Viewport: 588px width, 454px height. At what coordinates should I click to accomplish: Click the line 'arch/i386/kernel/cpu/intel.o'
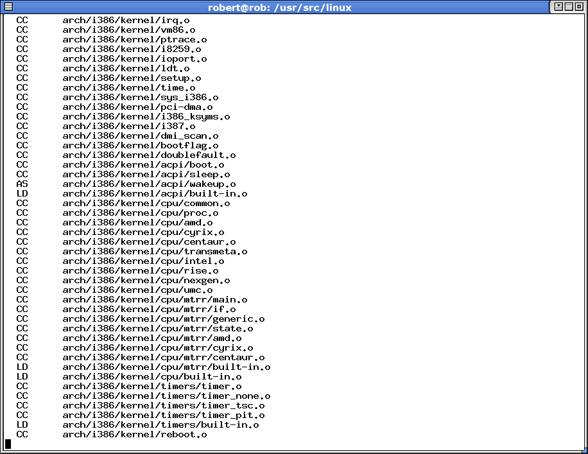(x=143, y=261)
